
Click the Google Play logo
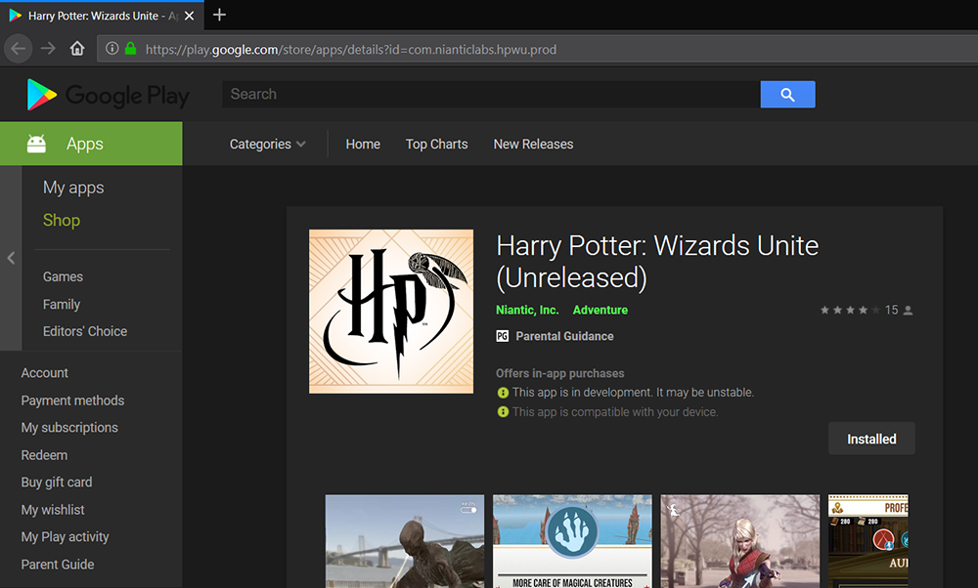click(x=108, y=95)
